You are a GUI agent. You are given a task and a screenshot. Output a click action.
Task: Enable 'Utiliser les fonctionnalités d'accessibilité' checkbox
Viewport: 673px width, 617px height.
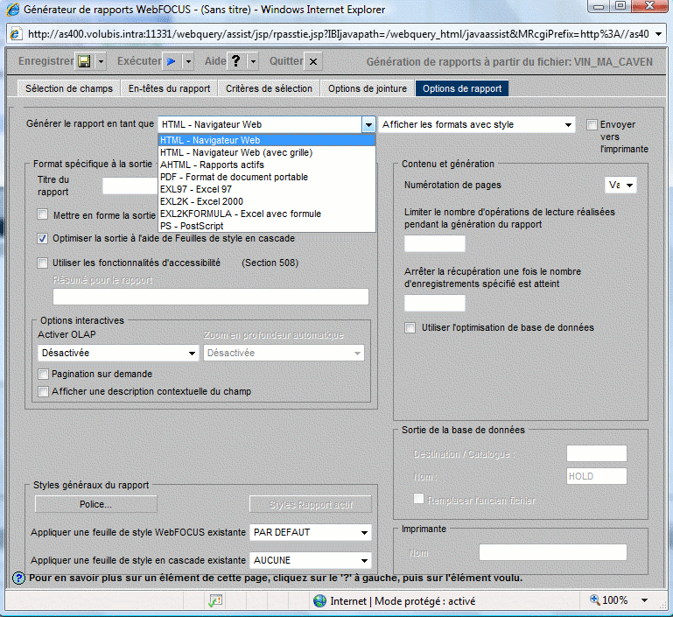(43, 263)
